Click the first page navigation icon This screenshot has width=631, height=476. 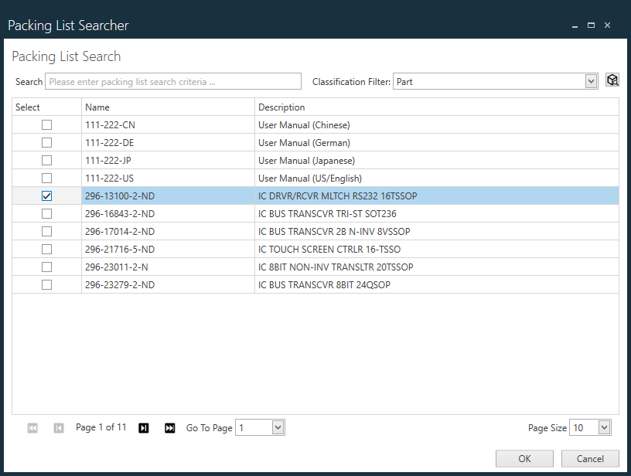coord(32,427)
